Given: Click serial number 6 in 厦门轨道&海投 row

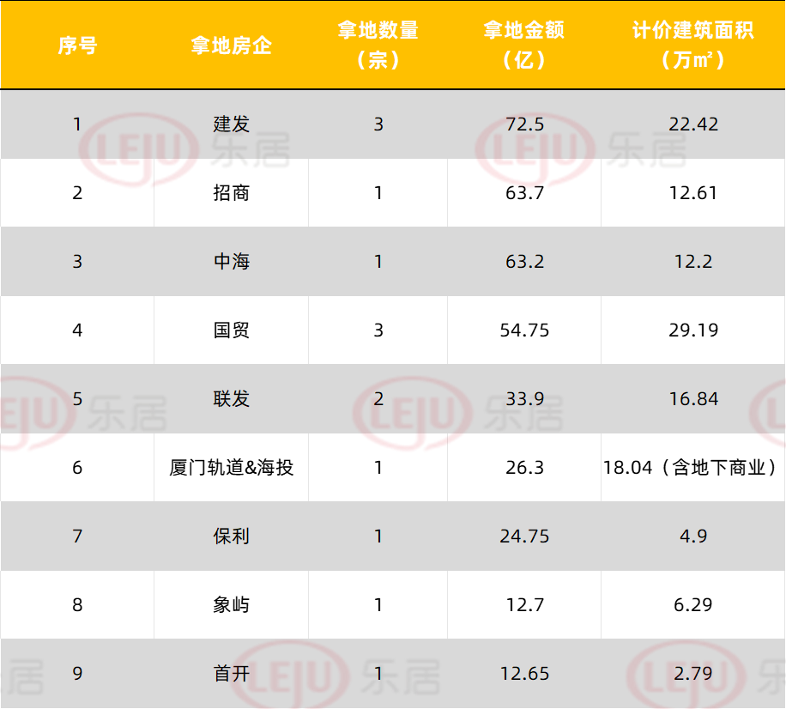Looking at the screenshot, I should 77,467.
